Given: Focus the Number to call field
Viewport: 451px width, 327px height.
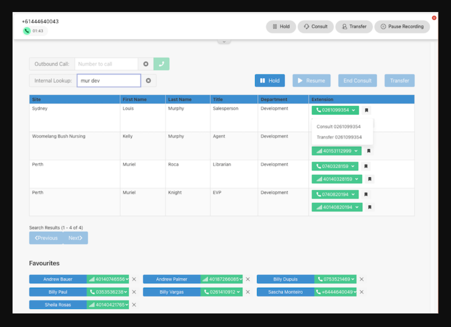Looking at the screenshot, I should [x=106, y=64].
